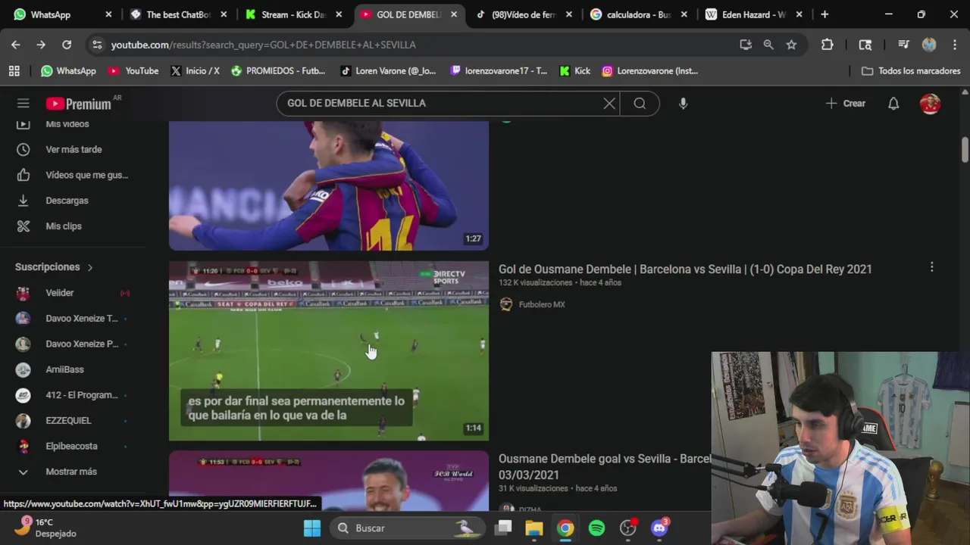
Task: Open the YouTube hamburger guide menu
Action: tap(23, 104)
